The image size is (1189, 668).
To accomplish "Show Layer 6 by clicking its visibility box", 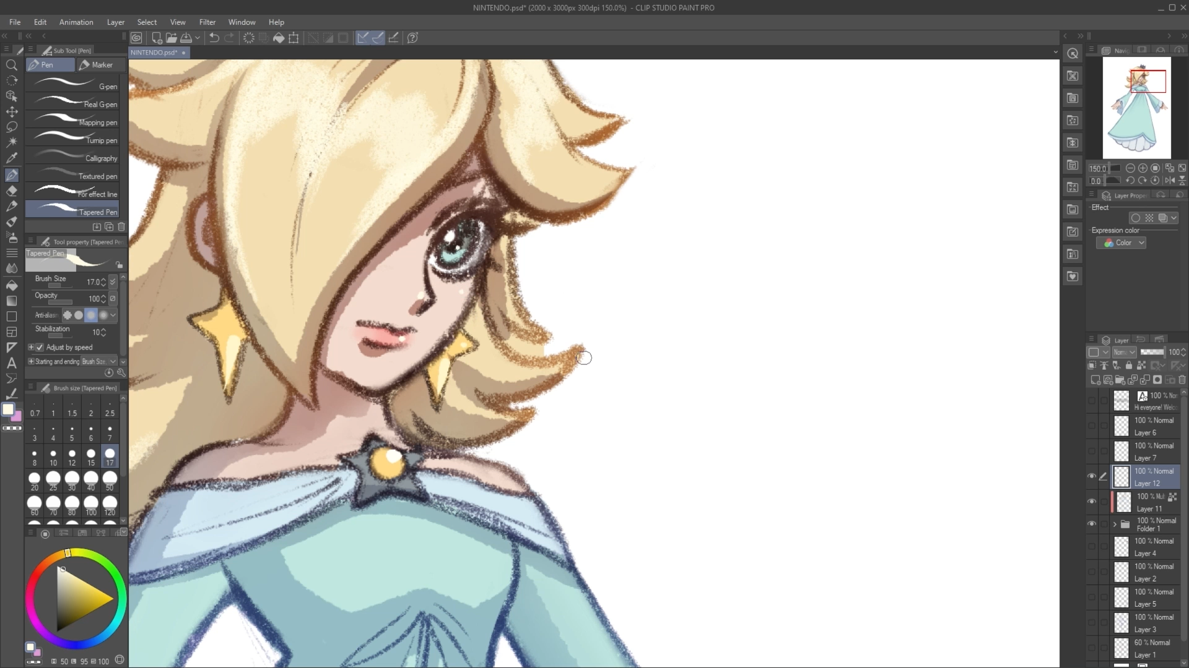I will click(1092, 426).
